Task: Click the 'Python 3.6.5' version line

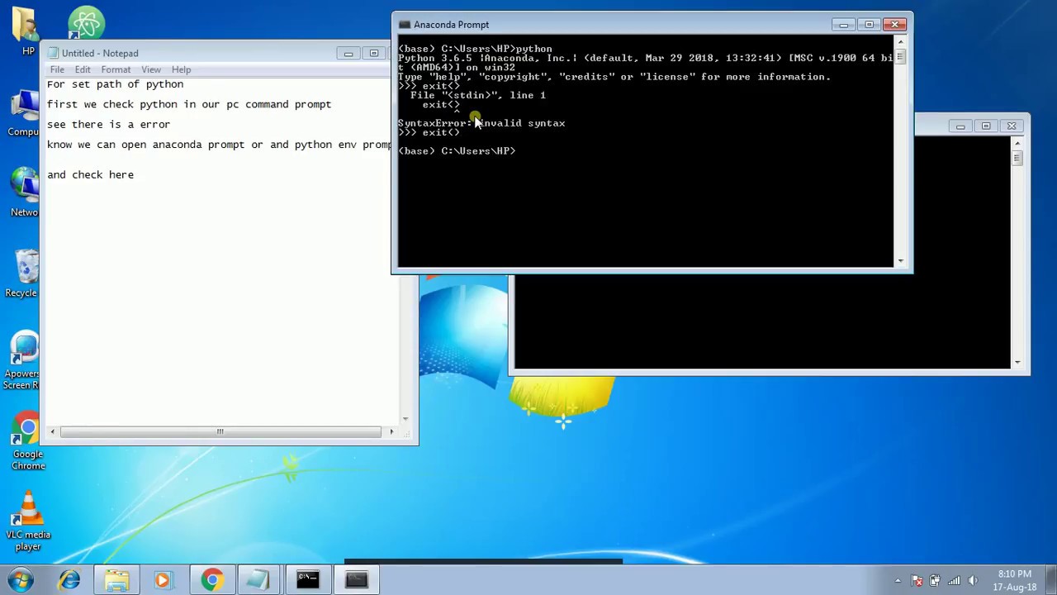Action: 646,58
